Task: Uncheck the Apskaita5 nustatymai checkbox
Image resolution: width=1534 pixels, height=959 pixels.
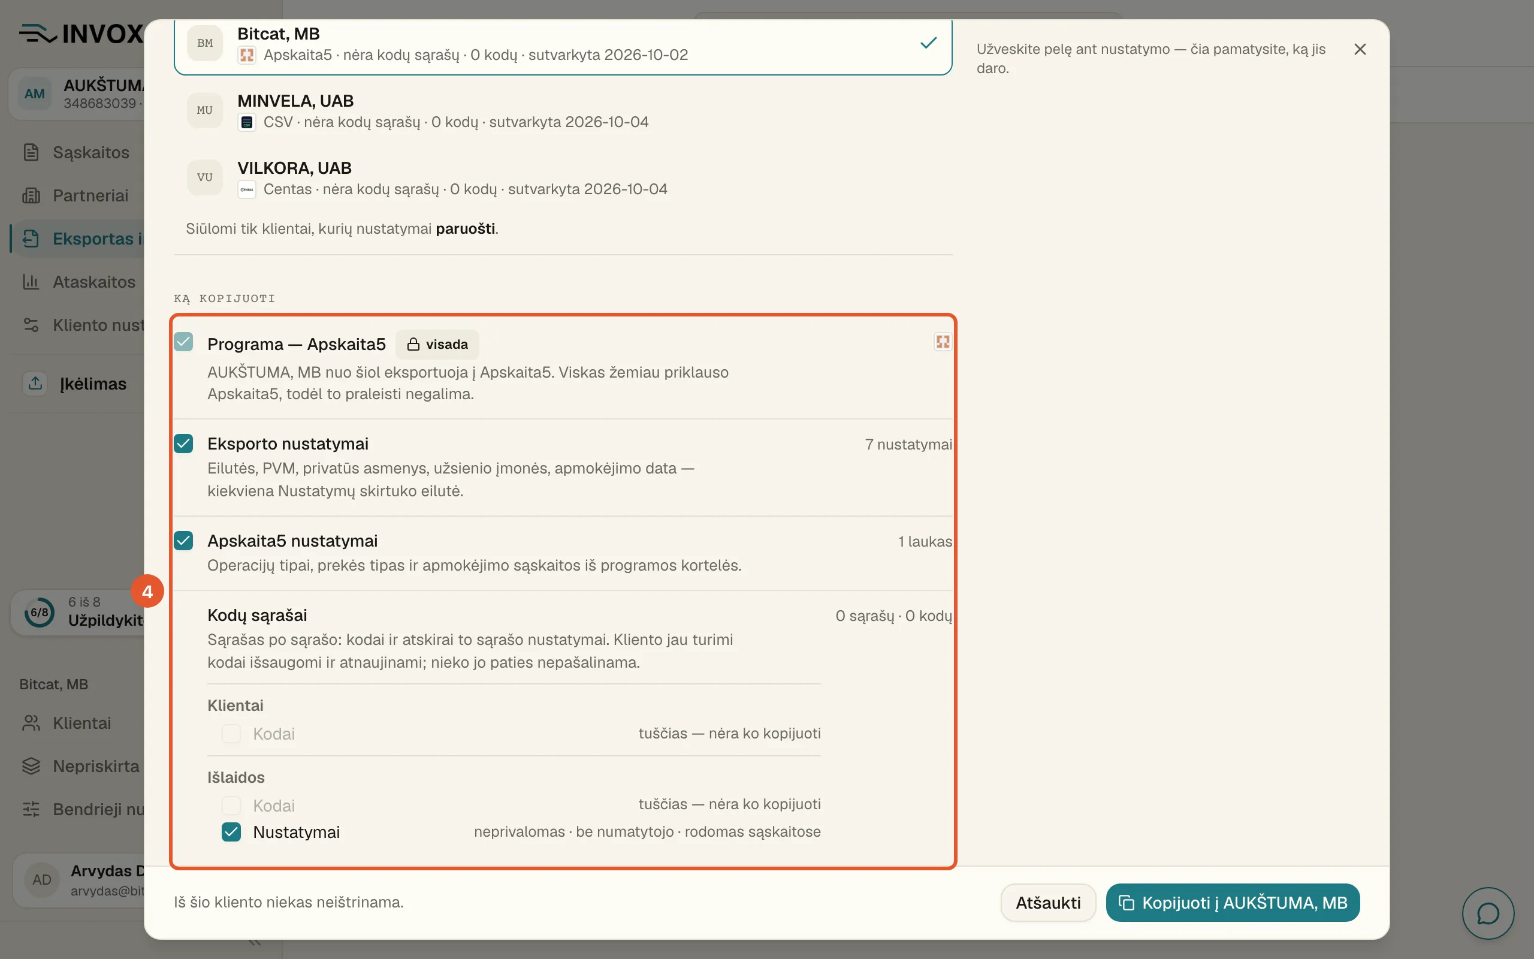Action: click(x=183, y=541)
